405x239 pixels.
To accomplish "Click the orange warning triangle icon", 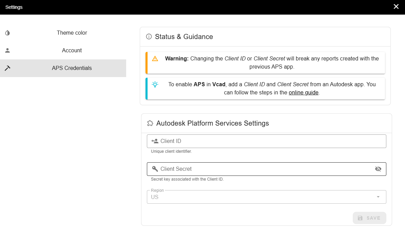I will coord(155,58).
